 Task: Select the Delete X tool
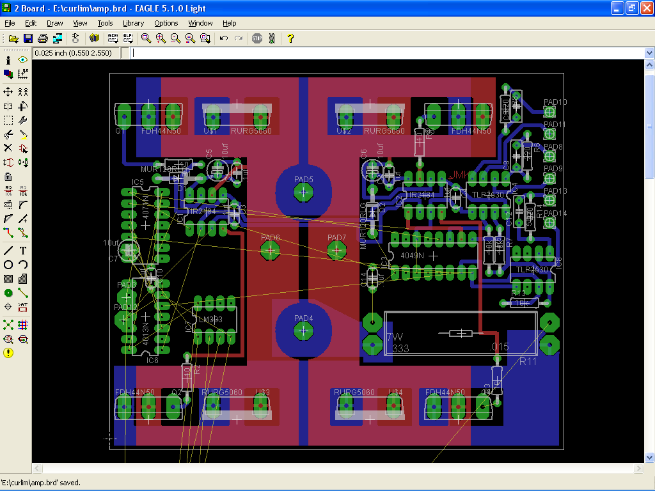(x=8, y=148)
